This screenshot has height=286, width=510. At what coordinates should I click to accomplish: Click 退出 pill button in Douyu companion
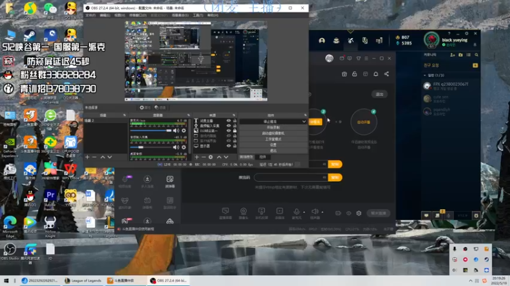(379, 94)
